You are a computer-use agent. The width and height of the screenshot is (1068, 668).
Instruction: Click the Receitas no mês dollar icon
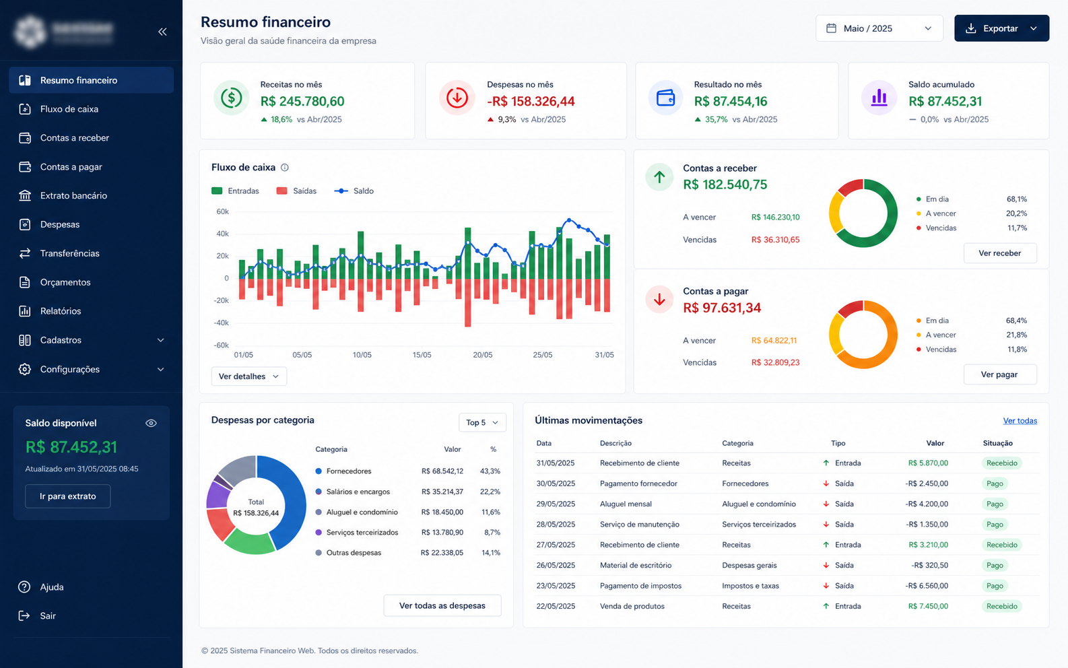pos(232,98)
